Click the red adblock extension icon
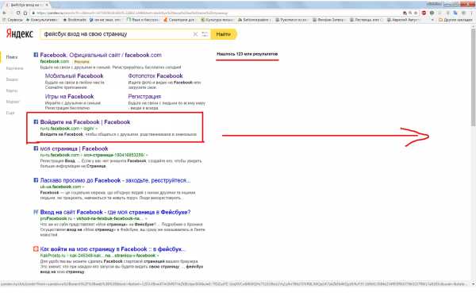 (424, 13)
